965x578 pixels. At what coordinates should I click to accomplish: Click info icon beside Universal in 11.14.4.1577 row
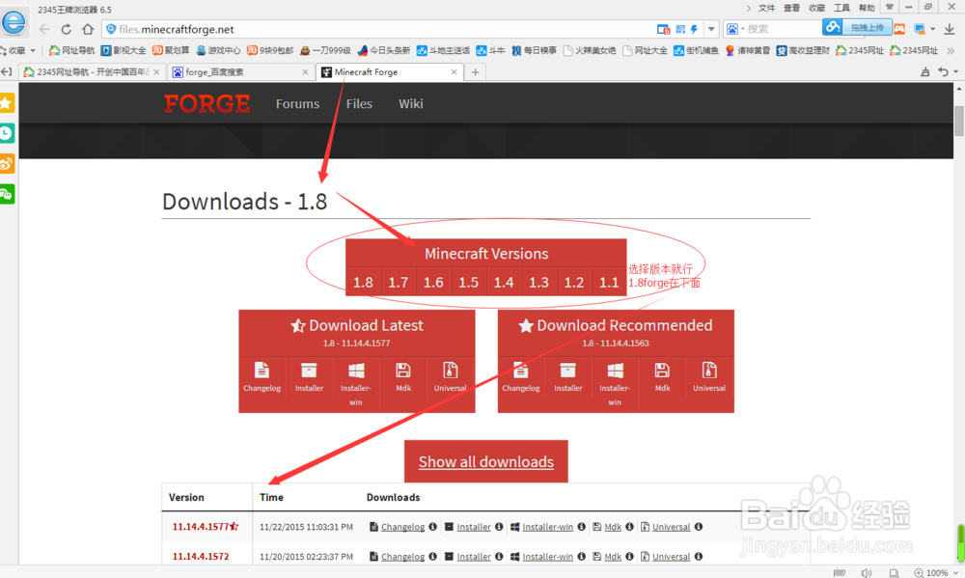click(x=699, y=527)
